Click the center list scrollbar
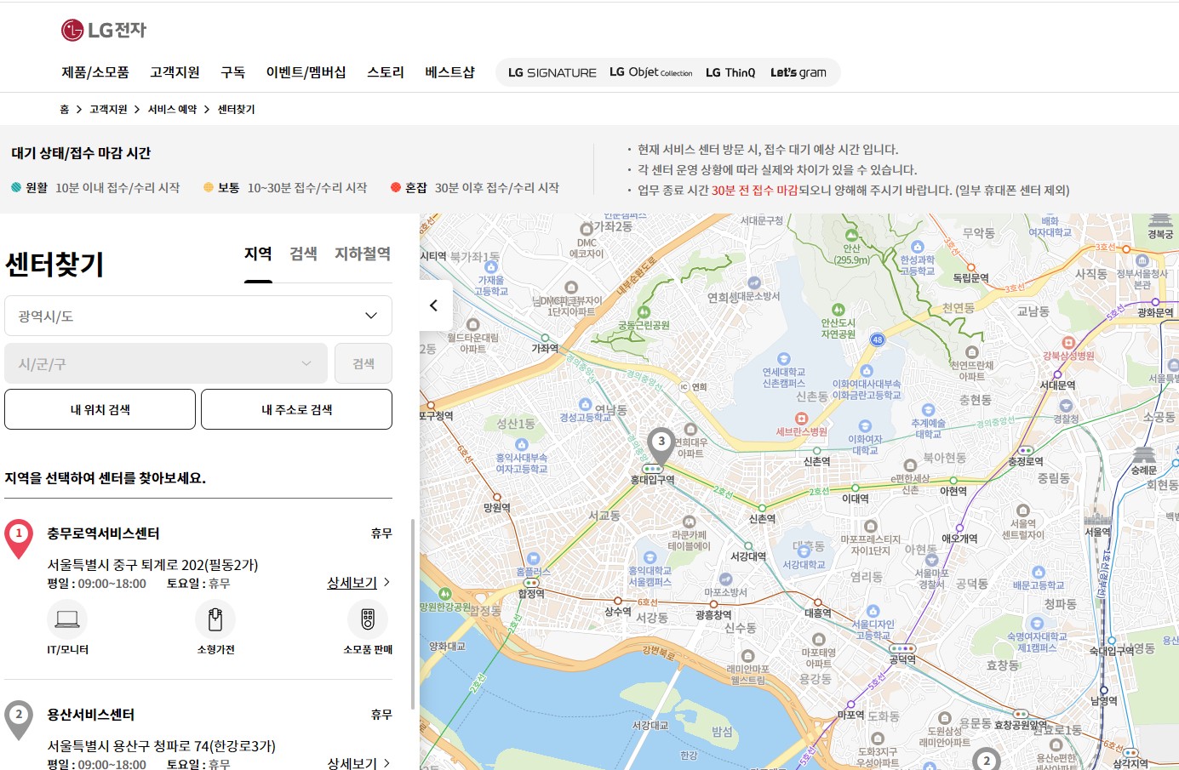This screenshot has height=770, width=1179. 413,614
